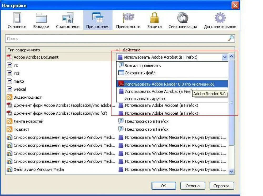The width and height of the screenshot is (263, 196).
Task: Switch to the Вкладки panel
Action: point(41,20)
